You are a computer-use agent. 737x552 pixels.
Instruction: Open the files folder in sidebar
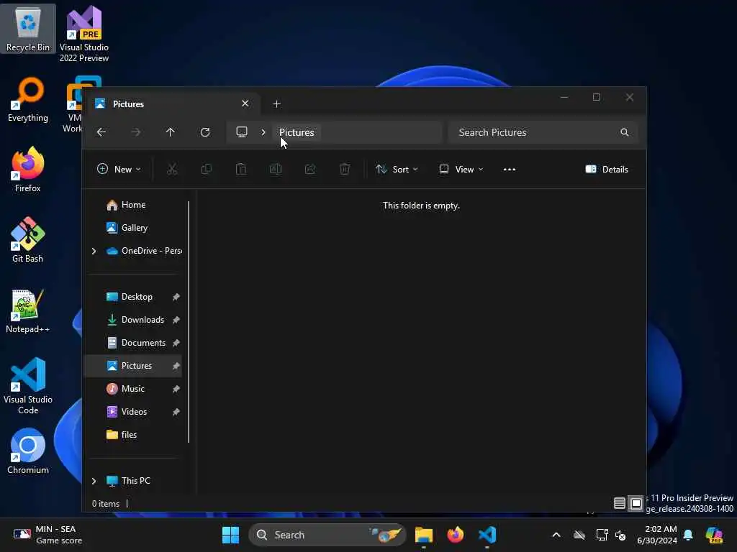click(133, 435)
